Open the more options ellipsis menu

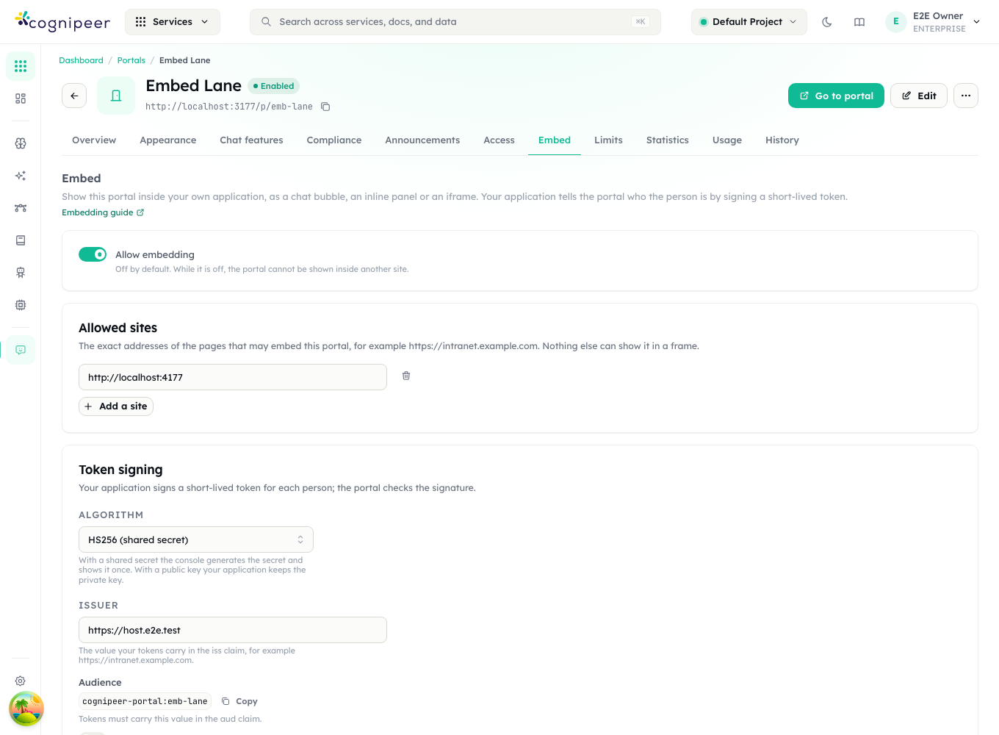(966, 96)
